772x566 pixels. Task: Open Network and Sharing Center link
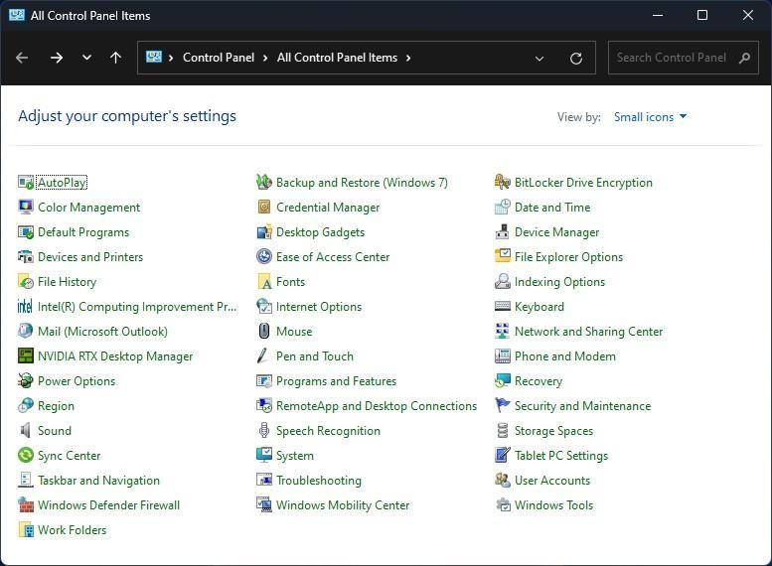[x=588, y=332]
